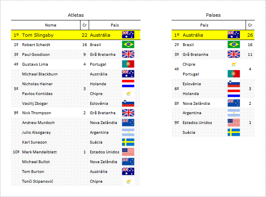
Task: Click the Países table title
Action: [x=213, y=15]
